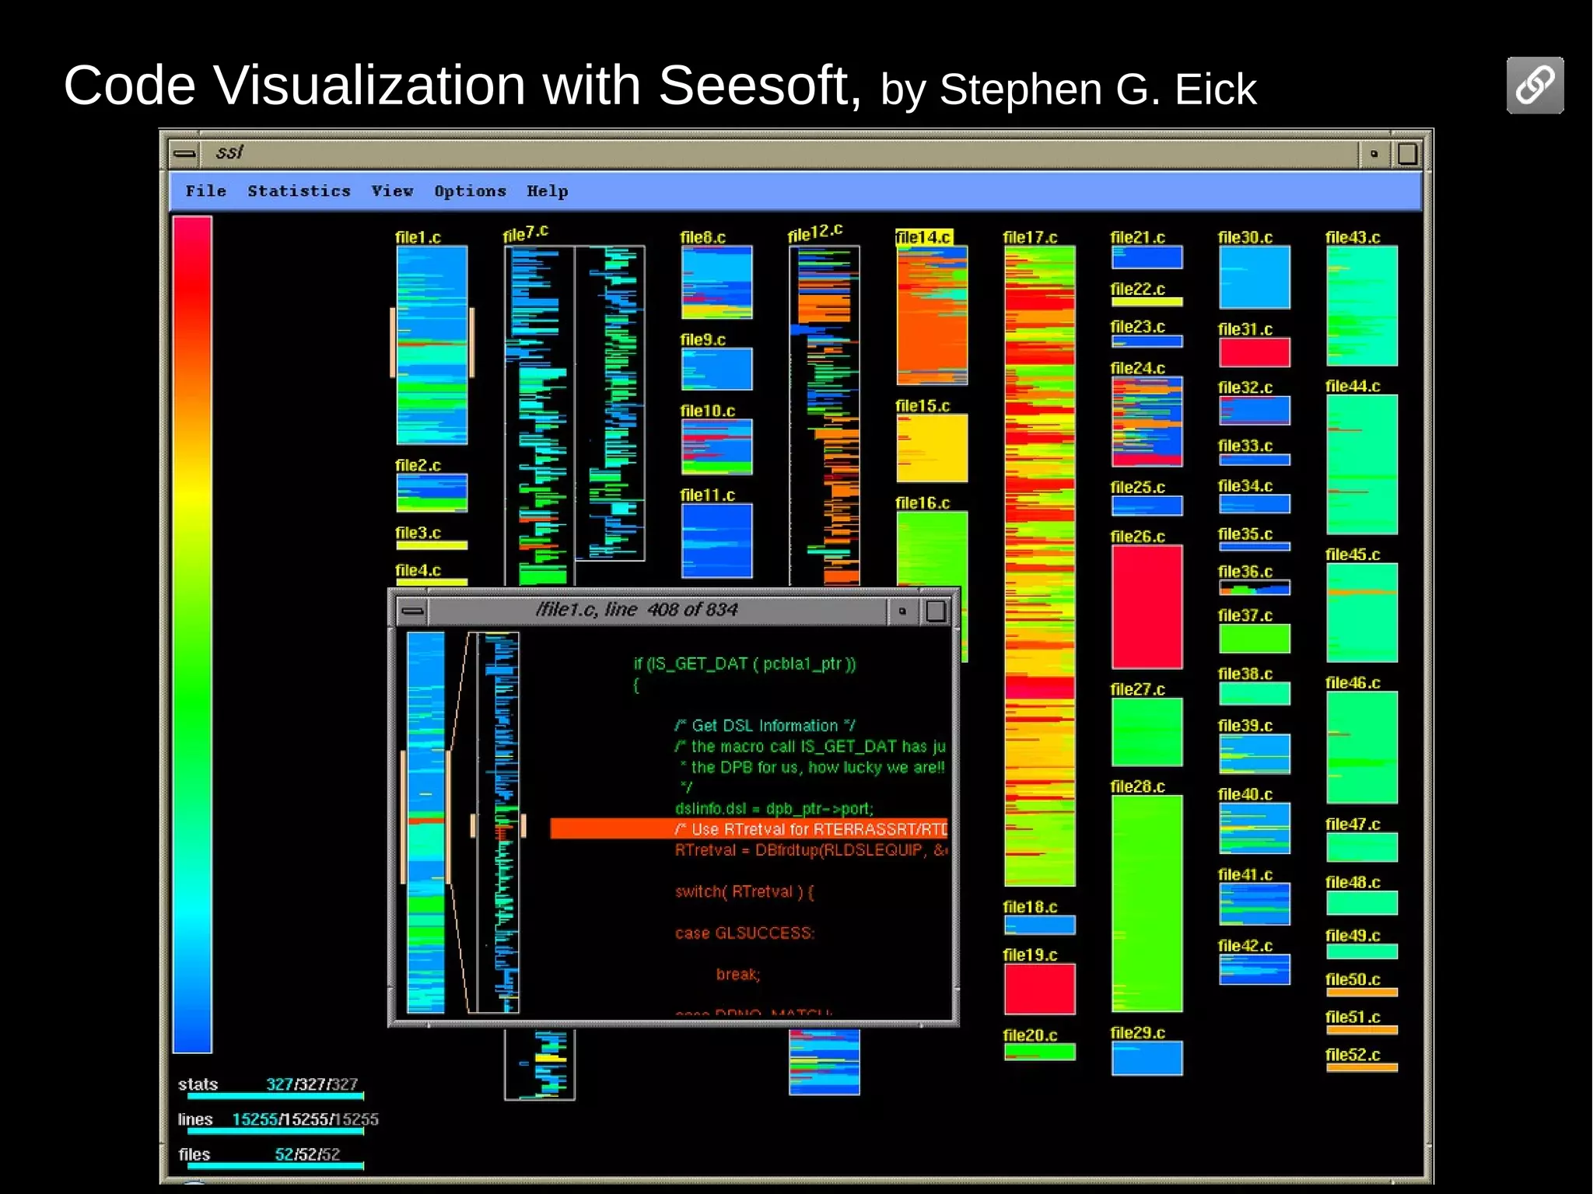Click the file30.c blue block
Image resolution: width=1593 pixels, height=1194 pixels.
(1254, 277)
